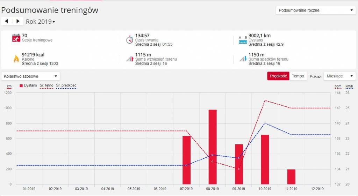Click Średnia z sesji 1303 text
This screenshot has height=196, width=358.
(x=40, y=63)
